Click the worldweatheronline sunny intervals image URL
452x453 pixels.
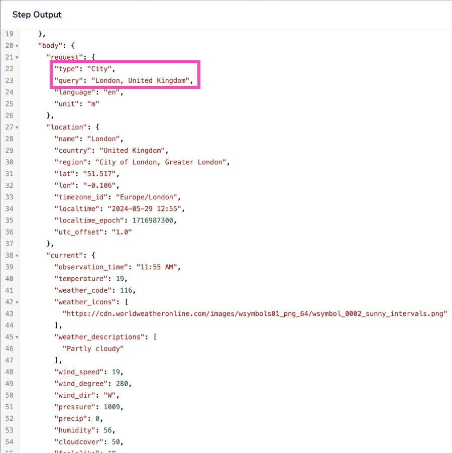point(255,313)
